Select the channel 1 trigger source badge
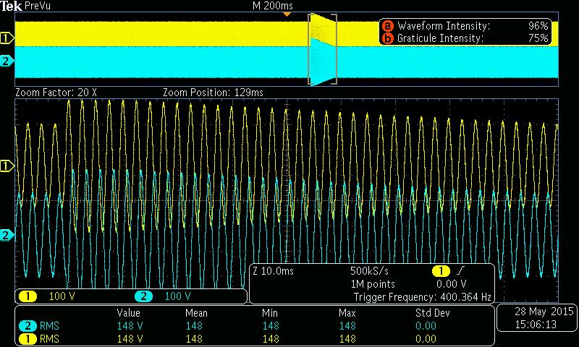Viewport: 579px width, 347px height. [x=441, y=271]
